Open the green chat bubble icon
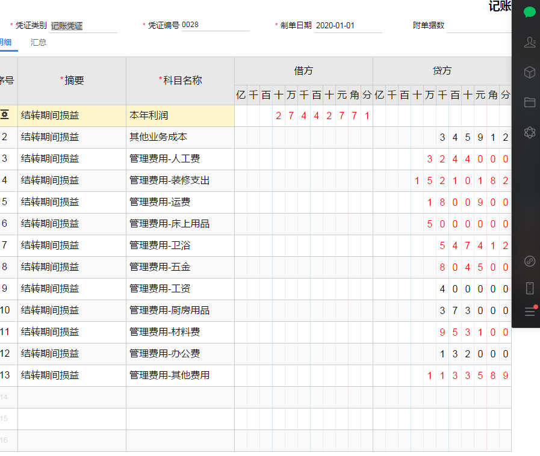This screenshot has width=540, height=456. (529, 13)
